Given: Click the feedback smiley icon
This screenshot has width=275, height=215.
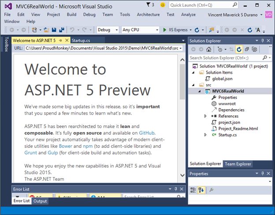Looking at the screenshot, I should [x=163, y=5].
